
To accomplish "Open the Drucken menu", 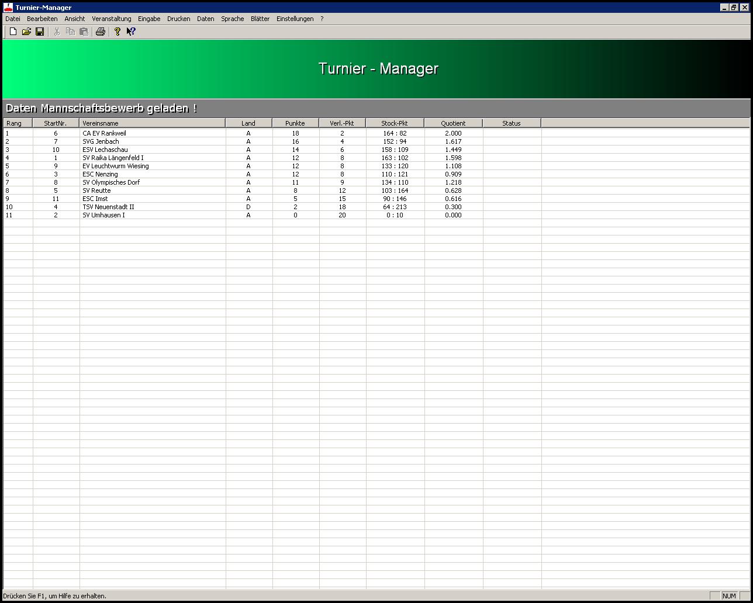I will [178, 19].
